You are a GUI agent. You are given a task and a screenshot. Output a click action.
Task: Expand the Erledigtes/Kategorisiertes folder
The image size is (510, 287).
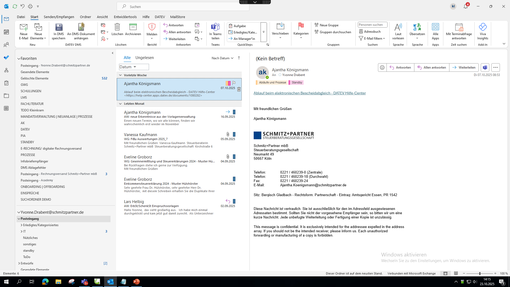pos(22,225)
